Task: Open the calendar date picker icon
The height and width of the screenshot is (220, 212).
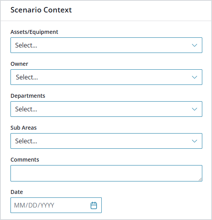Action: [x=94, y=206]
